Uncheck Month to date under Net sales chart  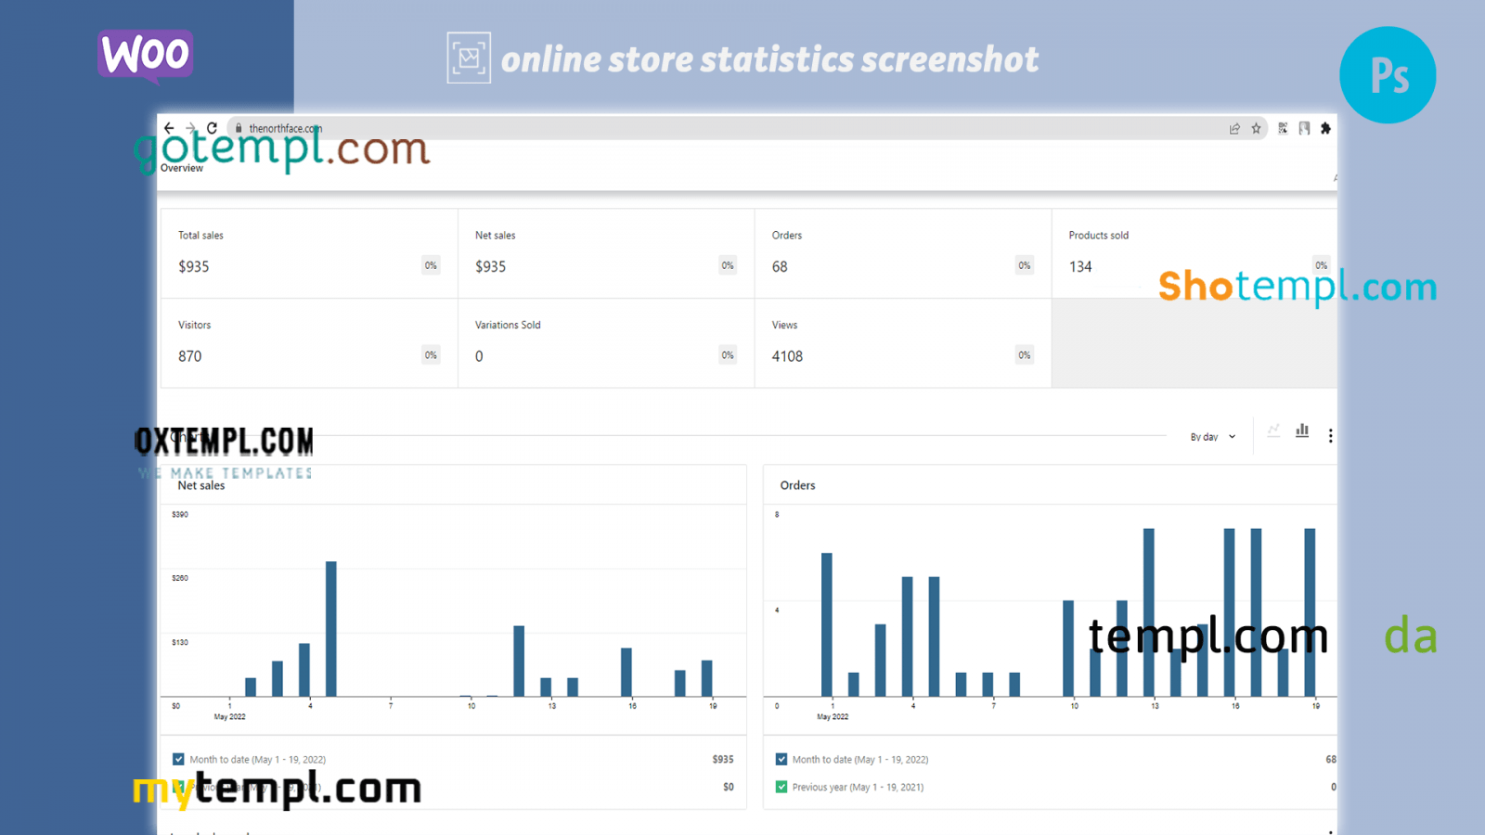point(178,759)
